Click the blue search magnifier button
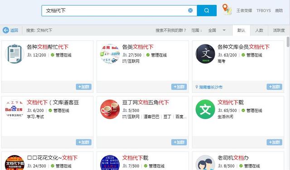Viewport: 290px width, 170px height. click(207, 10)
